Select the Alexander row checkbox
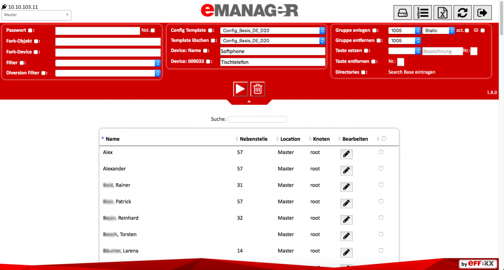 (381, 168)
